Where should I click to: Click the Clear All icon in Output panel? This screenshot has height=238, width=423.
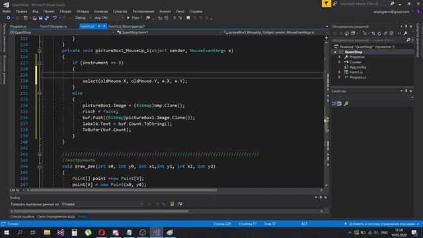pos(172,204)
